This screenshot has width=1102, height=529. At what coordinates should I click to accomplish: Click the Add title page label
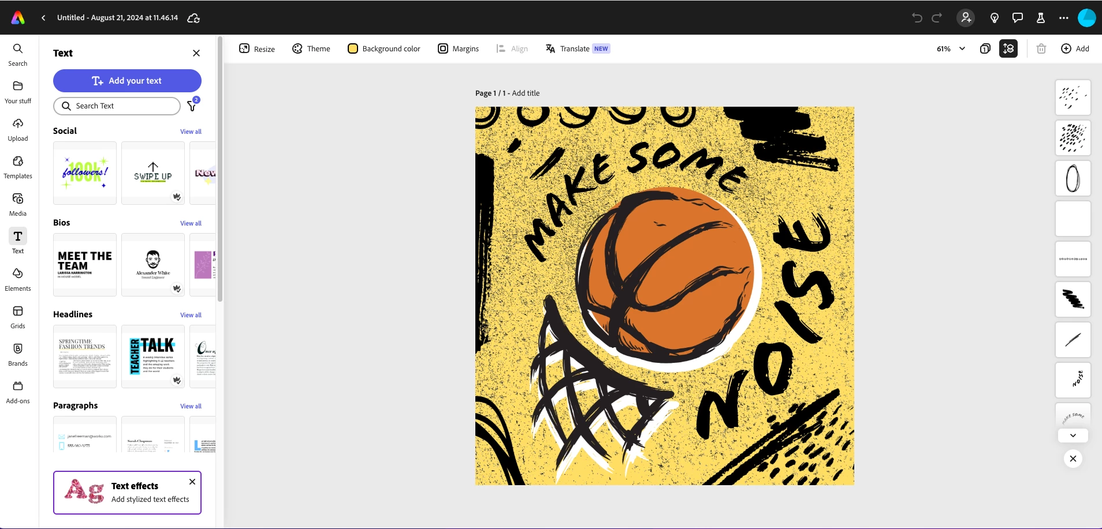click(x=526, y=93)
